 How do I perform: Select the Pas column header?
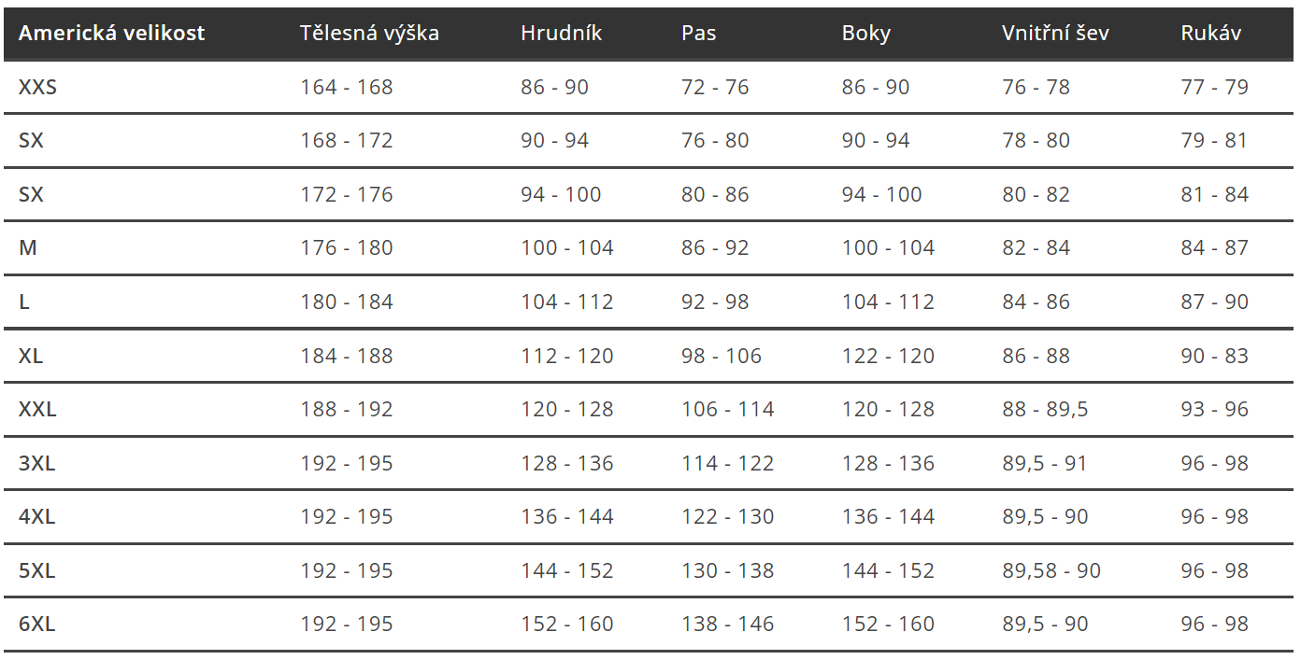pyautogui.click(x=698, y=34)
